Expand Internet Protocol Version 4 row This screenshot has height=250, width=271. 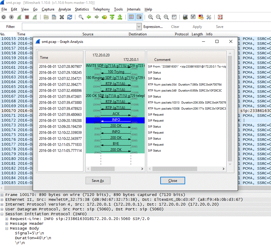tap(2, 204)
